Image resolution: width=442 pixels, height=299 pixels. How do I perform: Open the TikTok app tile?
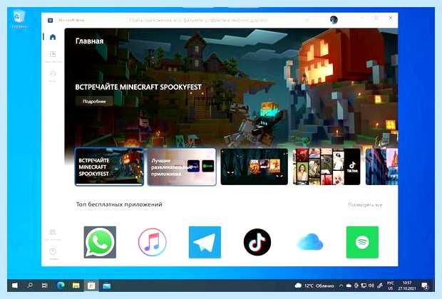[257, 242]
